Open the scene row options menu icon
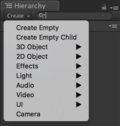Viewport: 120px width, 126px height. 113,26
